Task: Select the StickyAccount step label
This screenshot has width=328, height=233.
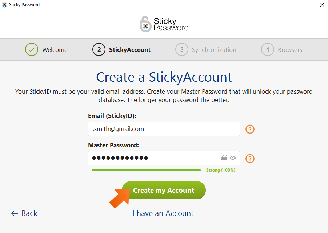Action: click(130, 50)
